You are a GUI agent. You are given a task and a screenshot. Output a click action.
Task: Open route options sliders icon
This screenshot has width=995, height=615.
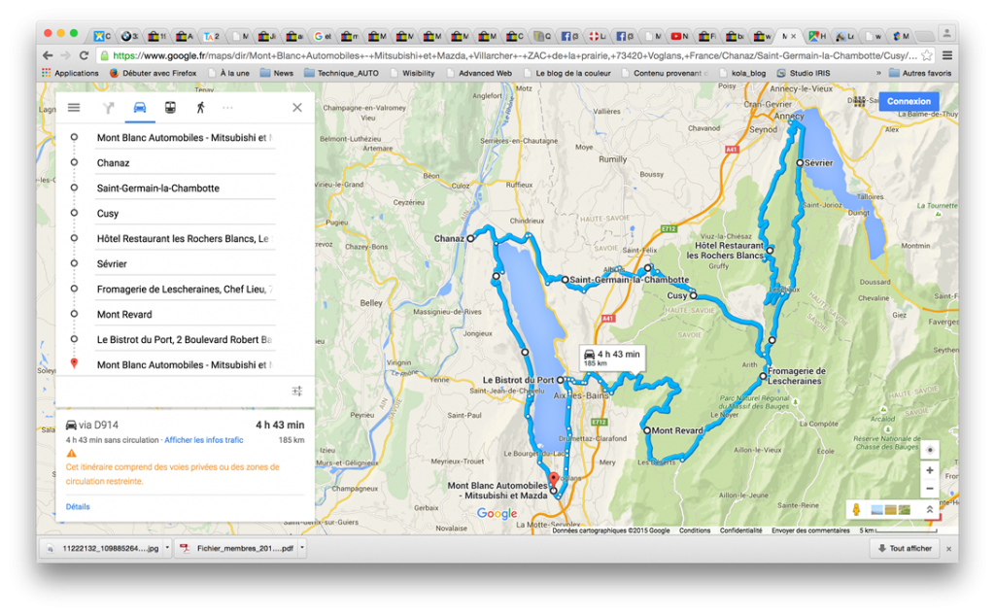point(297,391)
